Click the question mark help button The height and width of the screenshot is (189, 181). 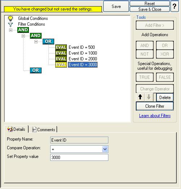tap(174, 6)
